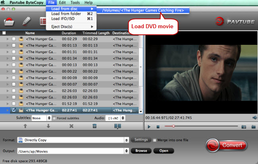Expand the 00:00:22 title row
Image resolution: width=258 pixels, height=164 pixels.
(x=8, y=71)
